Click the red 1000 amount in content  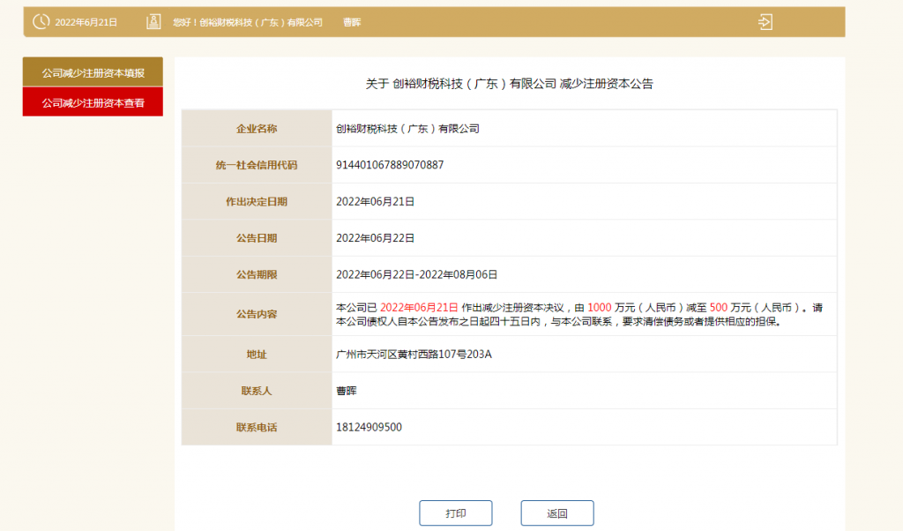pyautogui.click(x=599, y=308)
